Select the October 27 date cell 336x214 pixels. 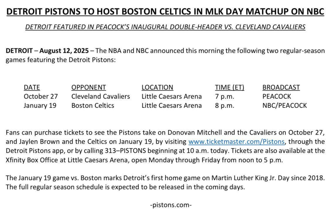coord(41,96)
